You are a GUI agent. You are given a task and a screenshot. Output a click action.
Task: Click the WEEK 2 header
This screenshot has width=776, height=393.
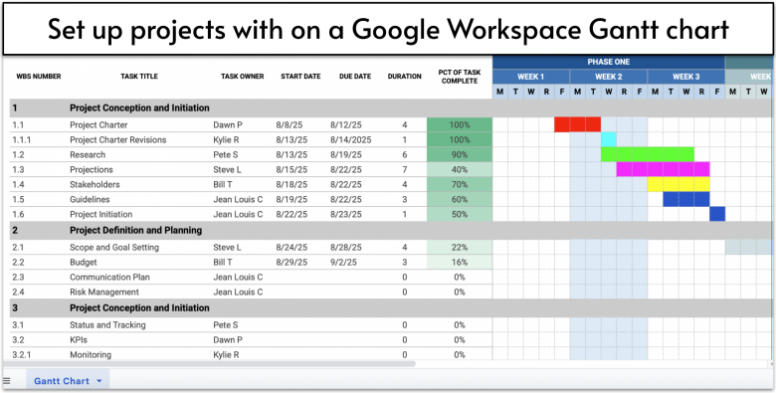tap(609, 77)
